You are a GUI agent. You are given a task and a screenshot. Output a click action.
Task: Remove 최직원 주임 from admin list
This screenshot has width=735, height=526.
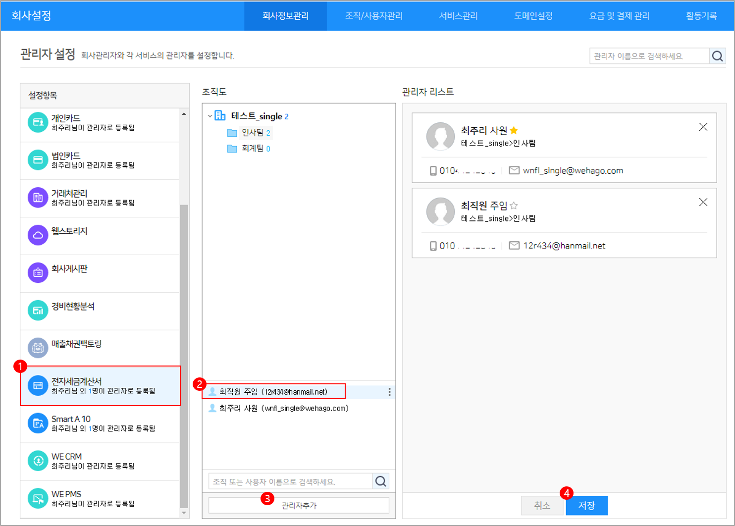pos(703,202)
